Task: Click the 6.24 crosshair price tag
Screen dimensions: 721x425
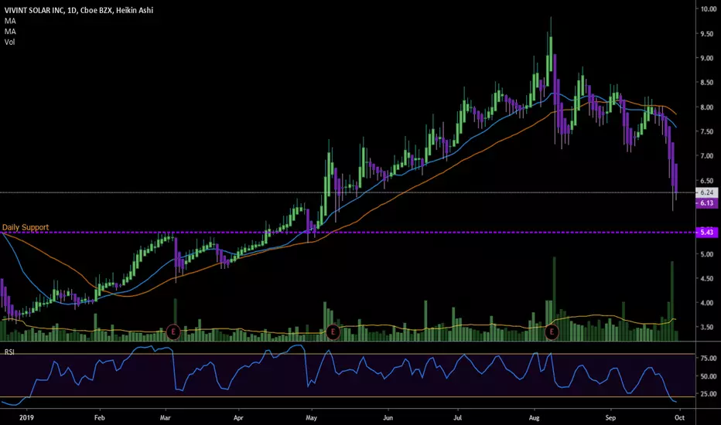Action: pyautogui.click(x=707, y=192)
